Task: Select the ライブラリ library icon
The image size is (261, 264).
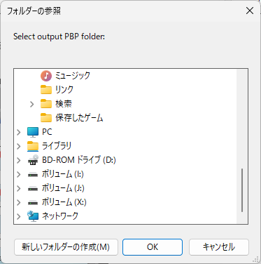Action: click(33, 146)
